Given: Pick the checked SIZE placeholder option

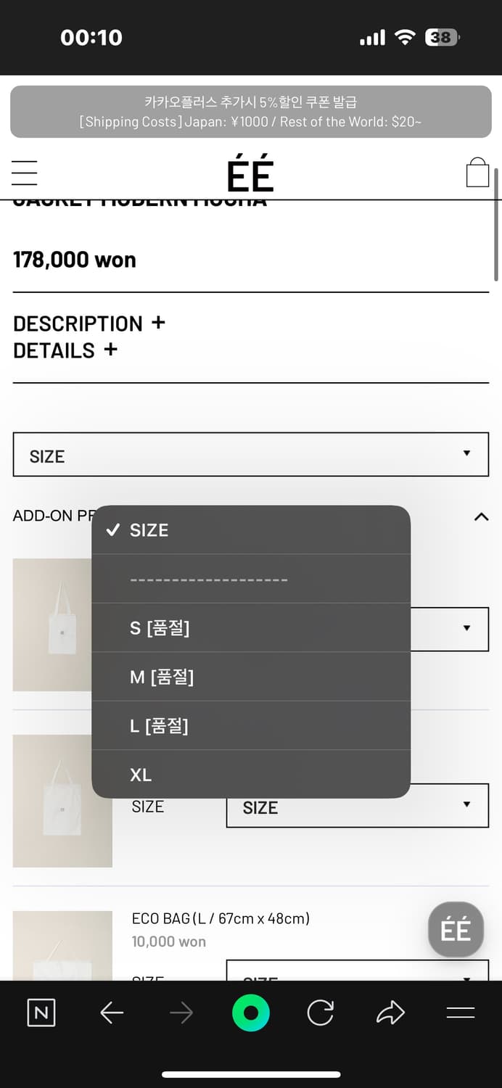Looking at the screenshot, I should [251, 530].
